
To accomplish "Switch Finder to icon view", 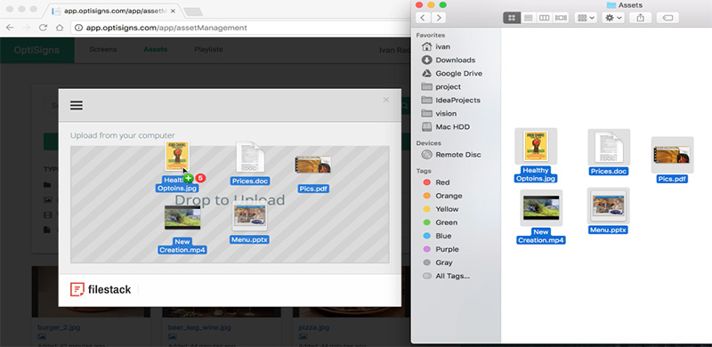I will pos(512,18).
